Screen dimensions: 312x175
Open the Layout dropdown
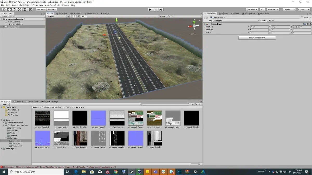coord(303,10)
